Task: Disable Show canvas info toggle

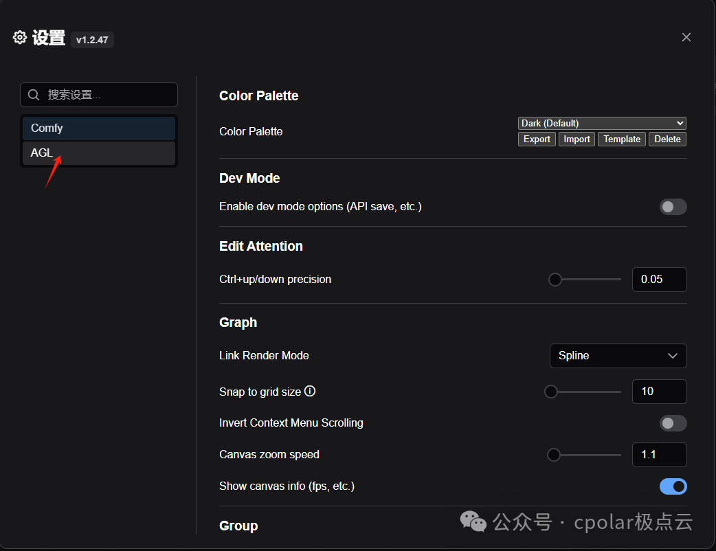Action: [x=673, y=486]
